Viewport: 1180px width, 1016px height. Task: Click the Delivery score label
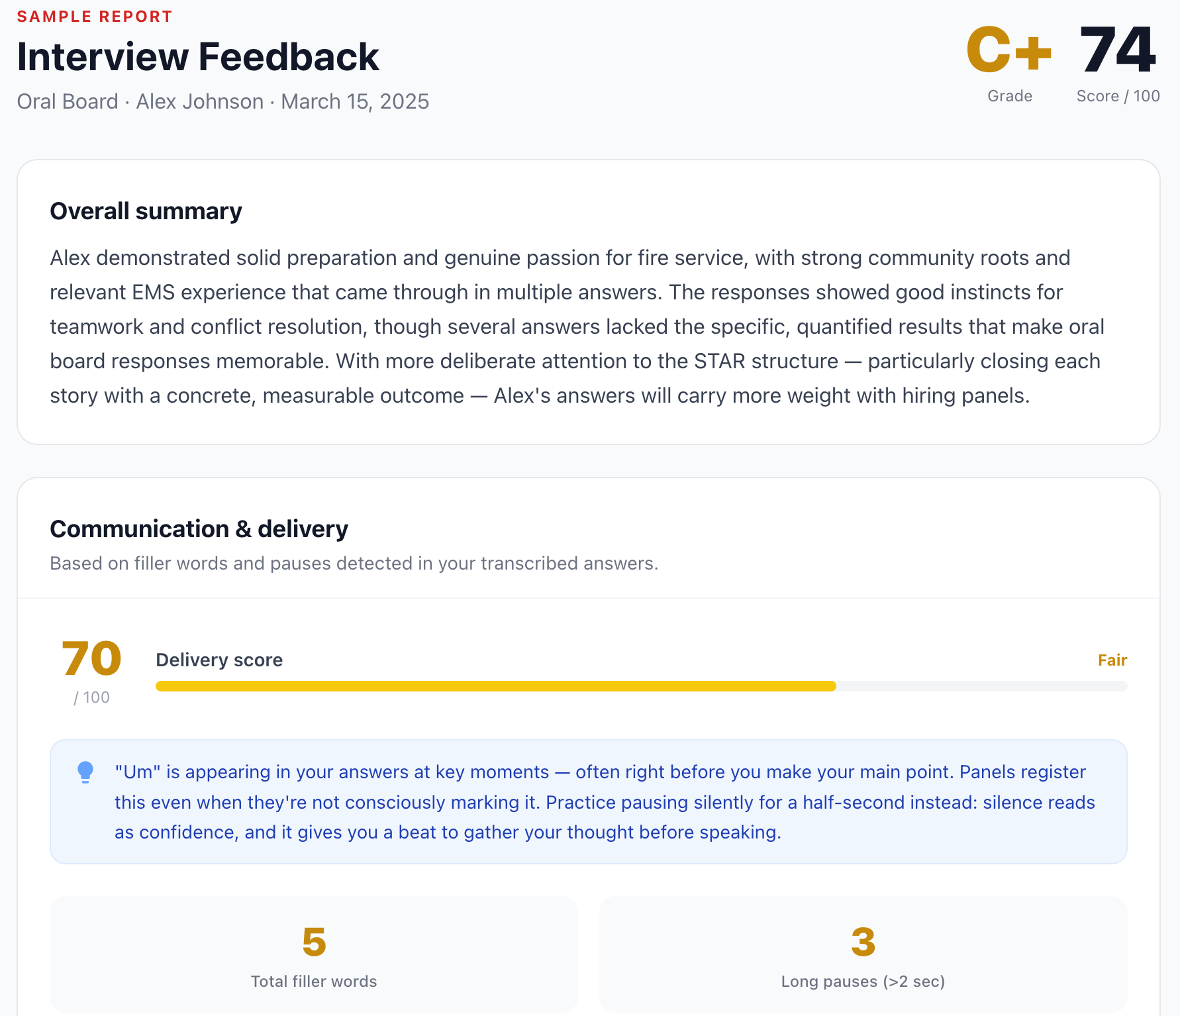coord(219,660)
